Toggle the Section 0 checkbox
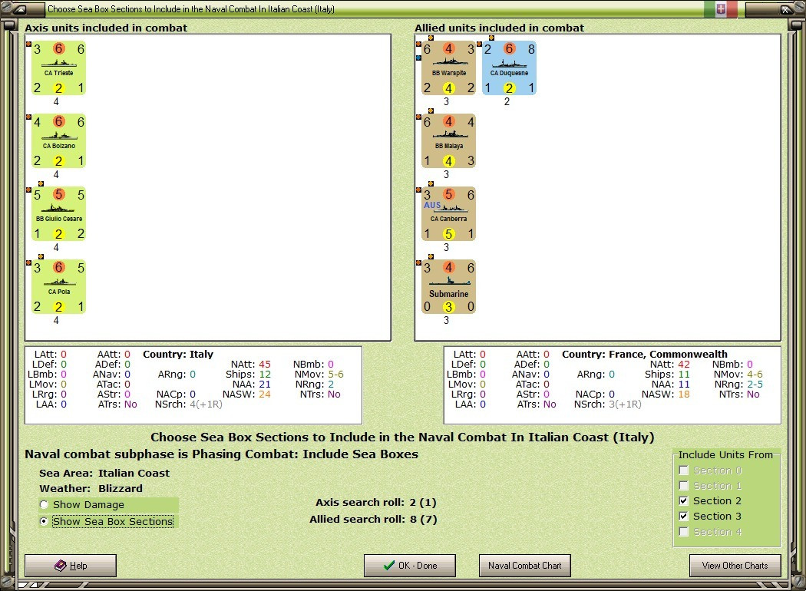Viewport: 806px width, 591px height. (684, 470)
